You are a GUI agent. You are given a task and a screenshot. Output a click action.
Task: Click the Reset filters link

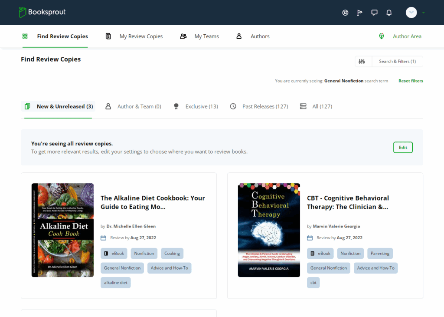(411, 81)
